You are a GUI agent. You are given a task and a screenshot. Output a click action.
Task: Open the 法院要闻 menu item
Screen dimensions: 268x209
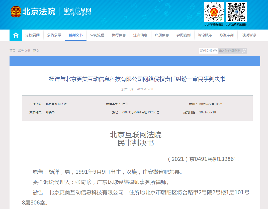tap(33, 35)
